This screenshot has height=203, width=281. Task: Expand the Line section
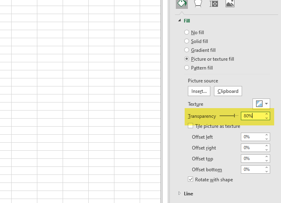click(179, 193)
